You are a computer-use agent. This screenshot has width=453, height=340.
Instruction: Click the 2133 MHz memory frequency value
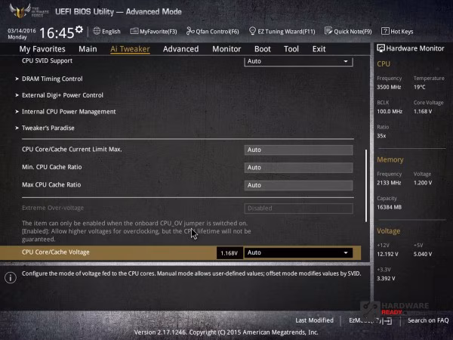(389, 183)
